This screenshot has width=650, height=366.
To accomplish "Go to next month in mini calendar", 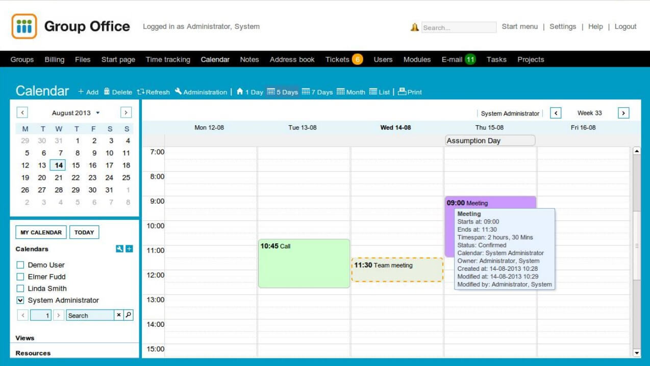I will 126,112.
